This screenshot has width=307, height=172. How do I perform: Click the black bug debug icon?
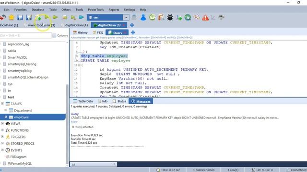tap(170, 18)
